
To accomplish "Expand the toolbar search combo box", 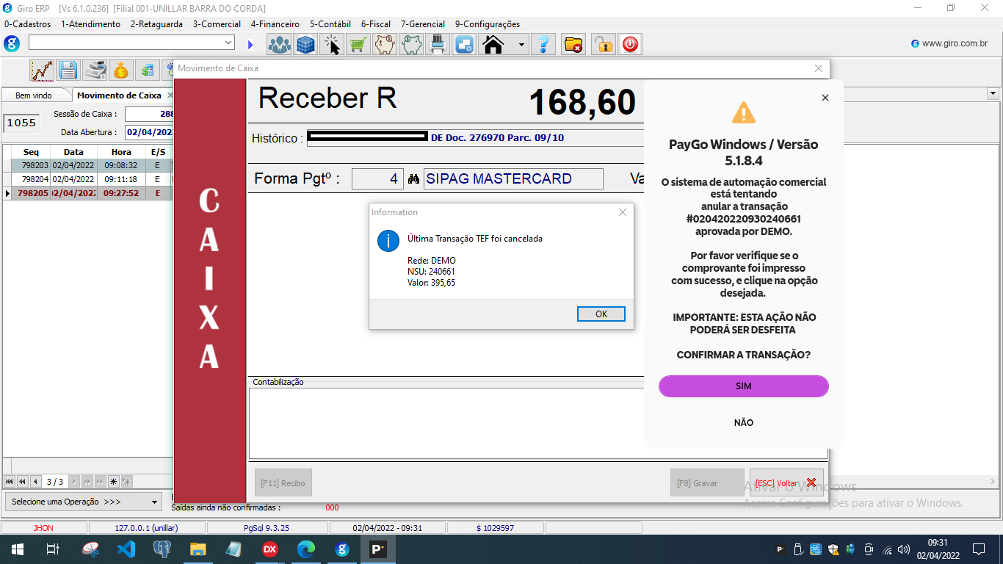I will (x=229, y=43).
